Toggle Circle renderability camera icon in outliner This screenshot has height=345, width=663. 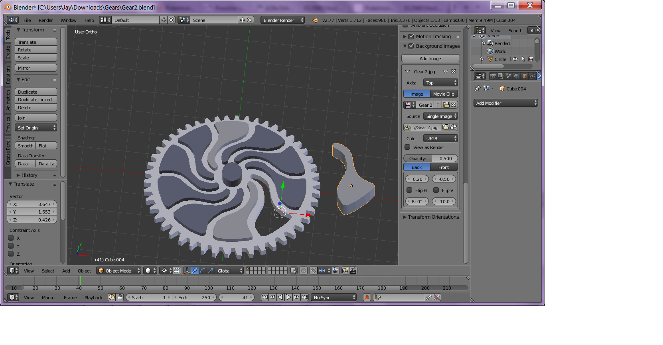pyautogui.click(x=531, y=59)
